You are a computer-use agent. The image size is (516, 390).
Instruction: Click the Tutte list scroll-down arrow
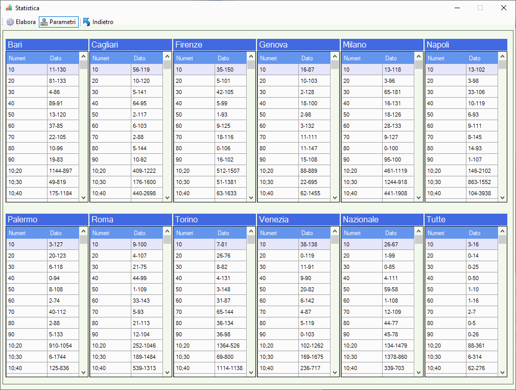pyautogui.click(x=502, y=373)
